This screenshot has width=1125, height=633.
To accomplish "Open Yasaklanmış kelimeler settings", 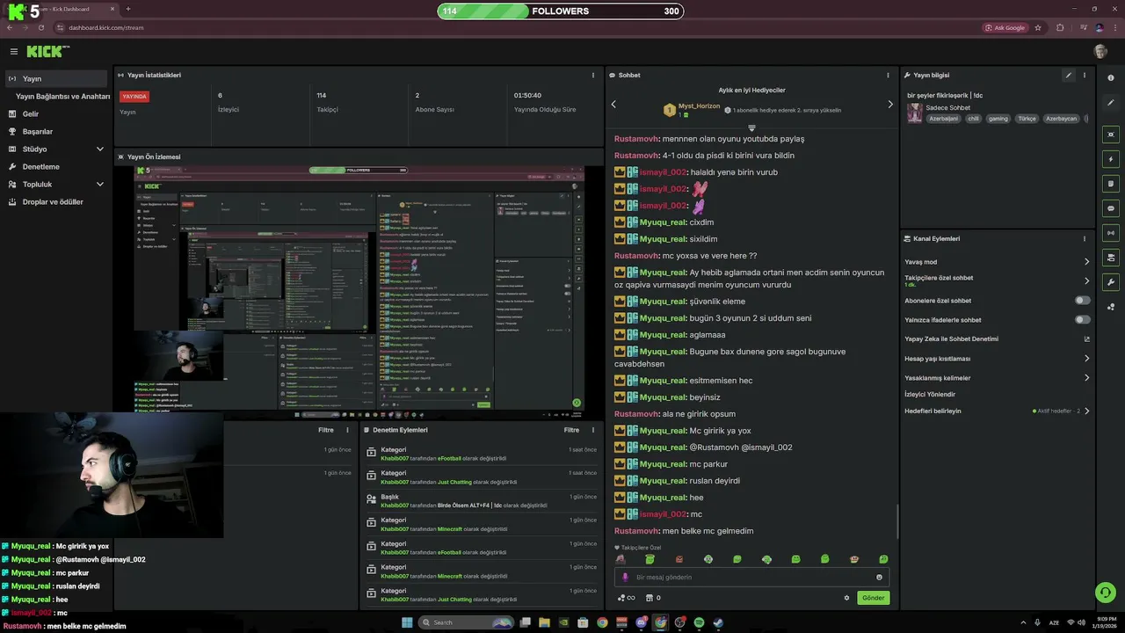I will [x=997, y=378].
